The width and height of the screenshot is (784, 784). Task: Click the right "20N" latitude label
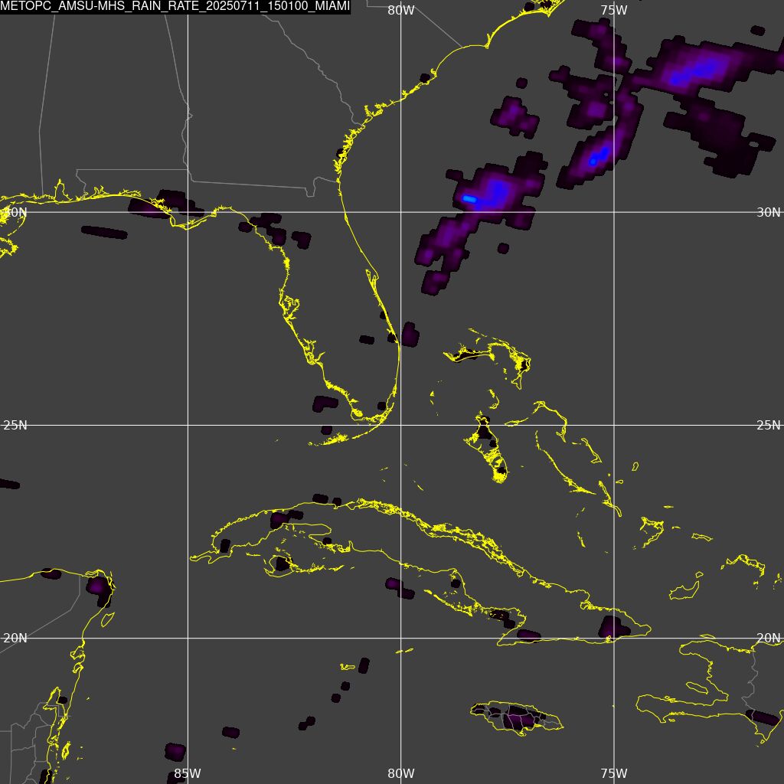769,638
